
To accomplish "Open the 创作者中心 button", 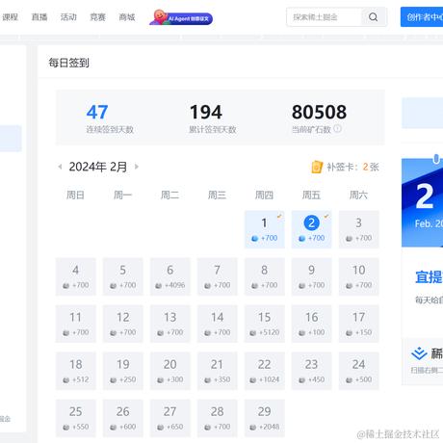I will [x=422, y=17].
